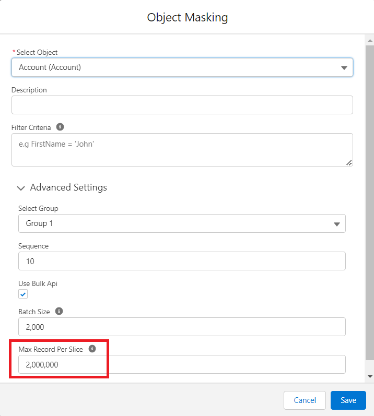Click the Batch Size input field
The image size is (374, 416).
182,327
